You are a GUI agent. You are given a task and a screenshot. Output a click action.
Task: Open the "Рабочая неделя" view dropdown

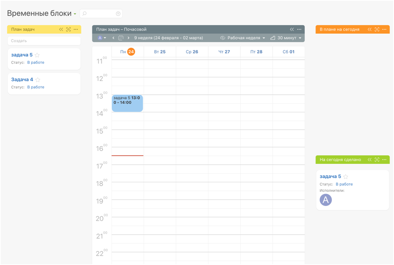click(242, 38)
